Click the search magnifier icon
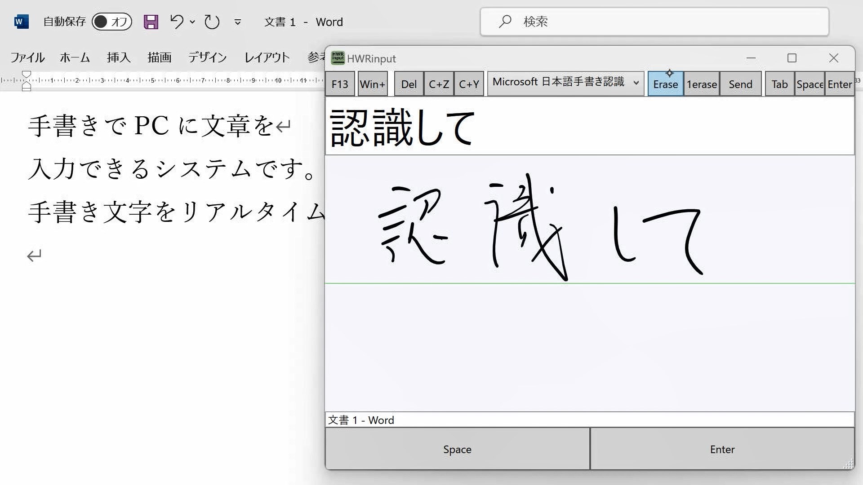863x485 pixels. point(505,21)
